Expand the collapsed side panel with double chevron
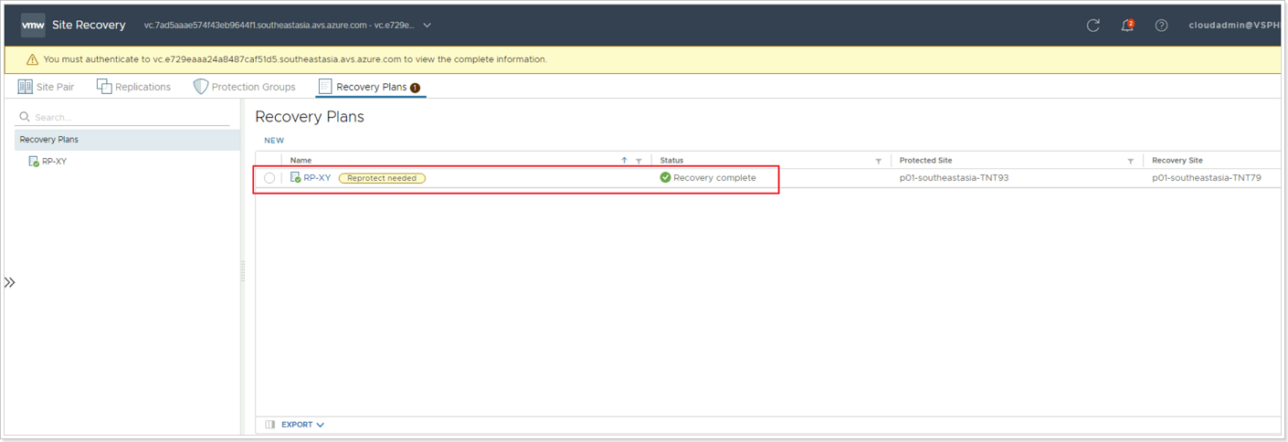 tap(9, 282)
